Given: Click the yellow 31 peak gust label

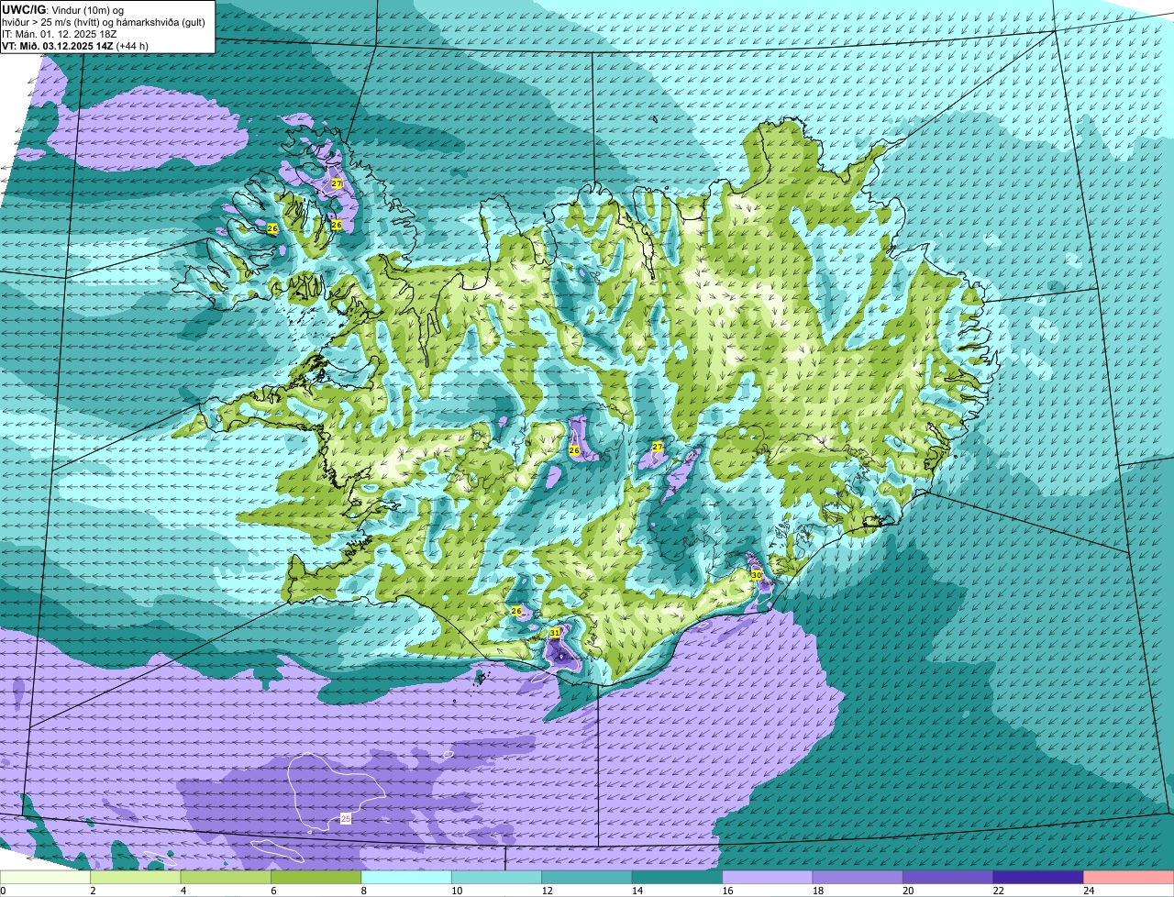Looking at the screenshot, I should coord(555,633).
